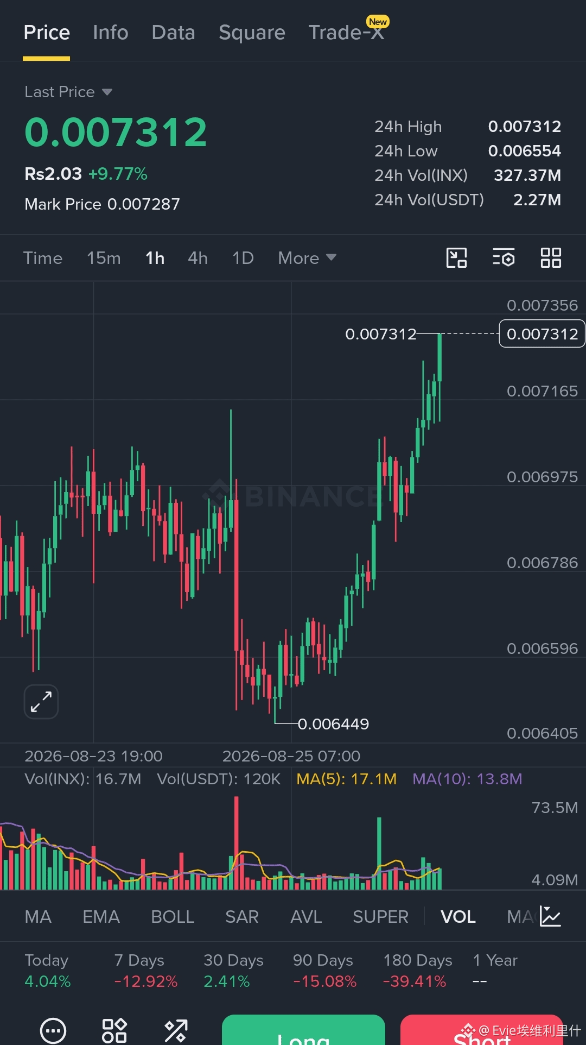Switch to the Square tab
Screen dimensions: 586x1045
click(252, 33)
